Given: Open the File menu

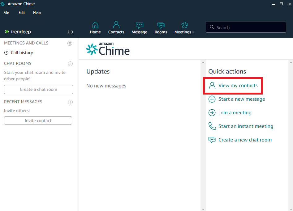Looking at the screenshot, I should pyautogui.click(x=6, y=13).
